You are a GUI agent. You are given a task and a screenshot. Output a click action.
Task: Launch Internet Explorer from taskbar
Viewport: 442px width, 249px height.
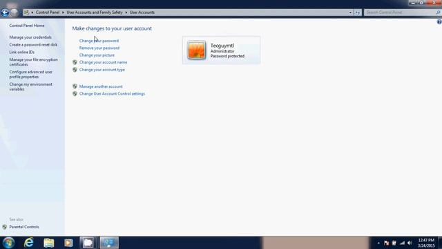(29, 243)
